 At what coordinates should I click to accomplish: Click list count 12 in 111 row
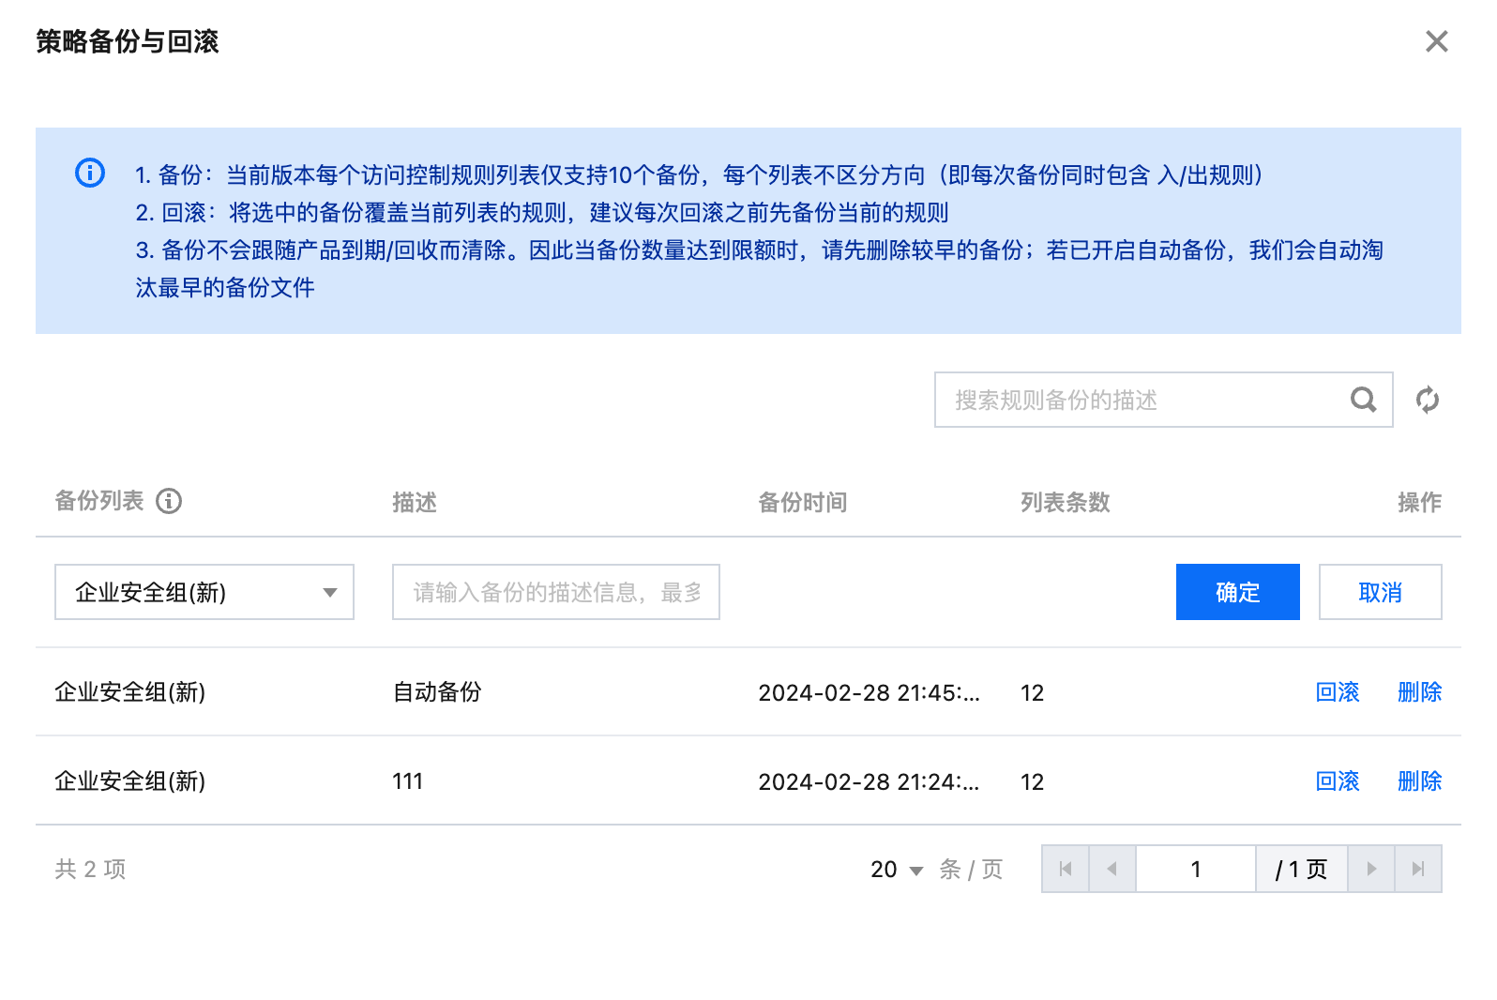click(1032, 782)
